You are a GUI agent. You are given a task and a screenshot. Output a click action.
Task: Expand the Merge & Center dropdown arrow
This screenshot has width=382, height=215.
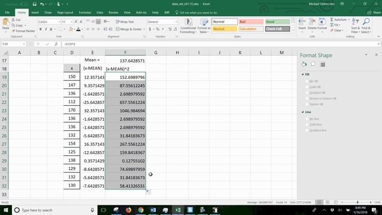(x=144, y=29)
